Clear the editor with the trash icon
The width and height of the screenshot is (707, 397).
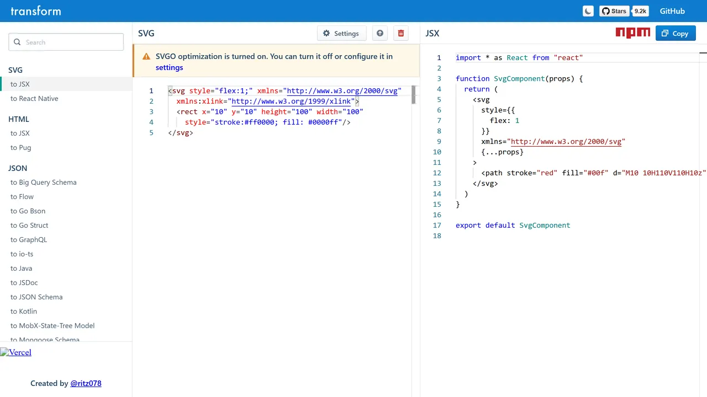401,33
